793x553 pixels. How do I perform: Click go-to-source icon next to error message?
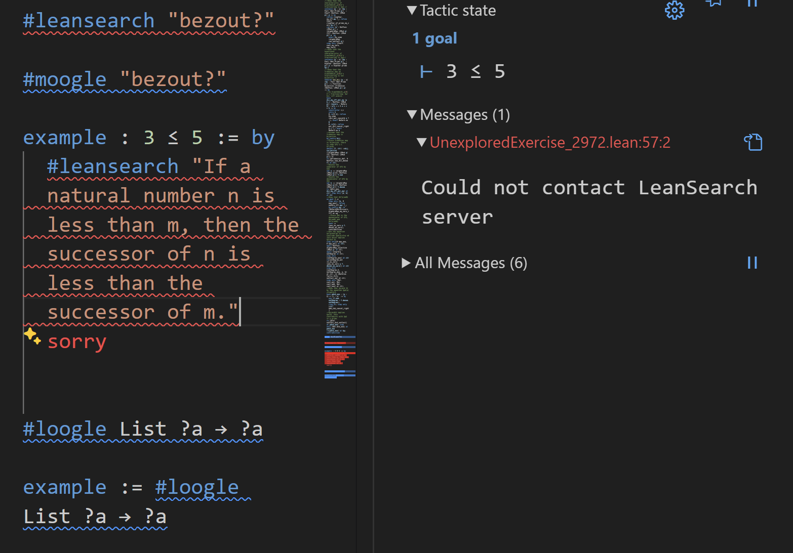[752, 142]
